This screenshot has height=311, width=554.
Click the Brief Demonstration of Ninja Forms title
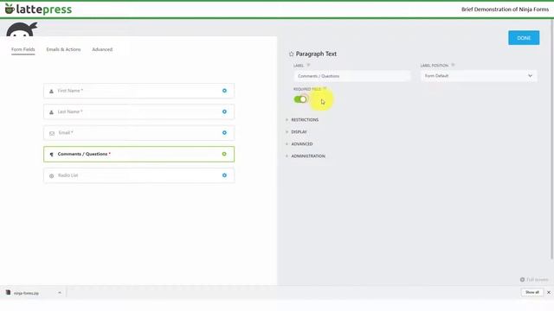pos(505,10)
